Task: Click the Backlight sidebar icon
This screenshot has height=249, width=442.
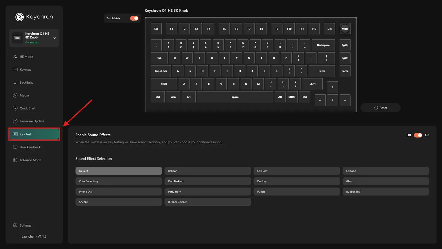Action: 15,82
